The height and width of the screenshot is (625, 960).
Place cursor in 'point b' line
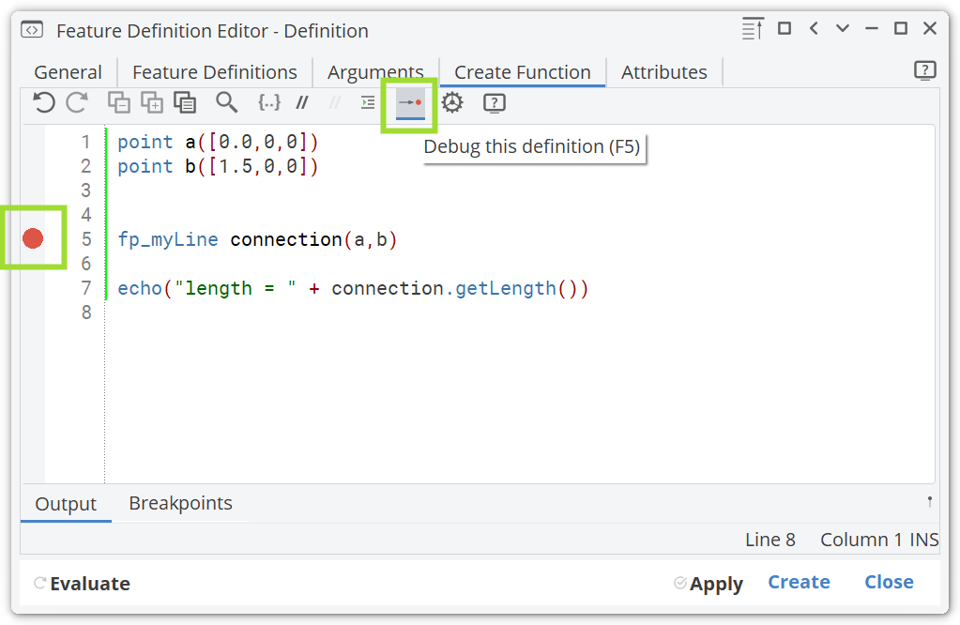218,166
